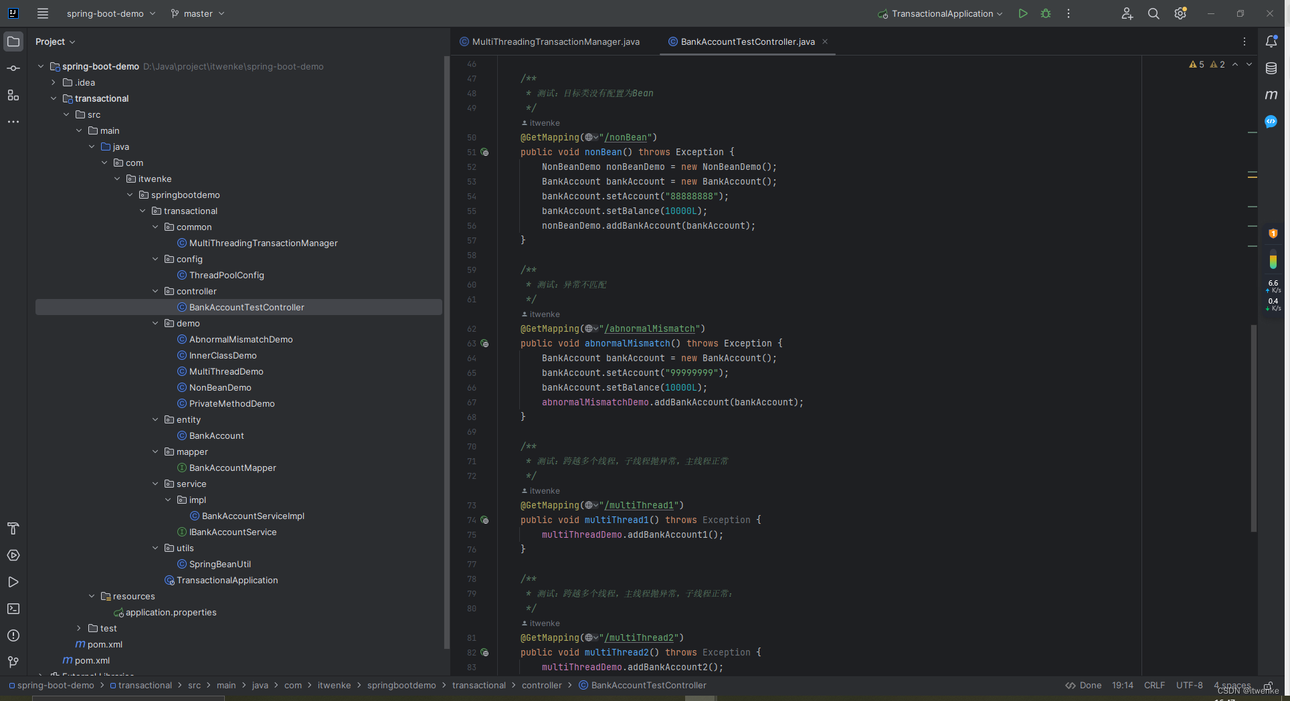This screenshot has width=1290, height=701.
Task: Select BankAccountTestController.java tab
Action: pyautogui.click(x=740, y=41)
